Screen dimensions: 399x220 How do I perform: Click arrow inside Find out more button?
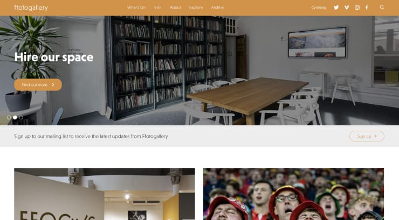(x=53, y=85)
